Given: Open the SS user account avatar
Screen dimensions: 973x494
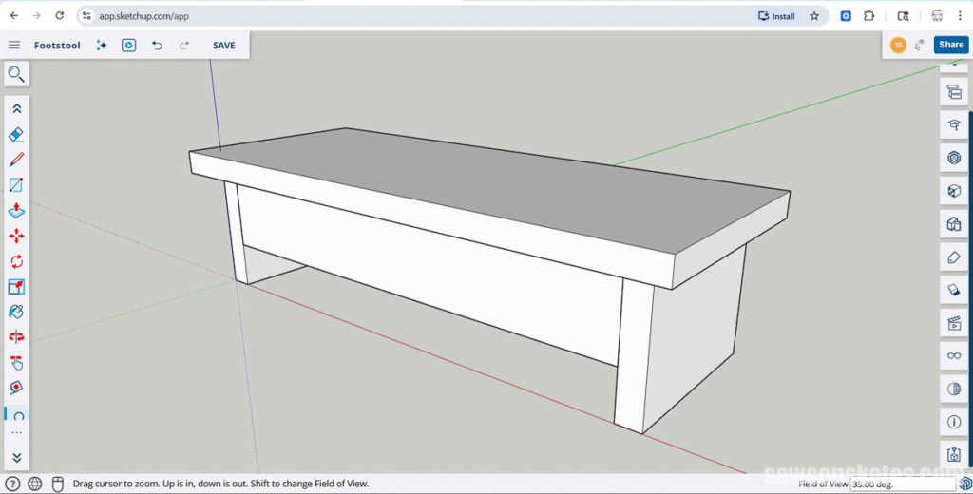Looking at the screenshot, I should [x=898, y=45].
